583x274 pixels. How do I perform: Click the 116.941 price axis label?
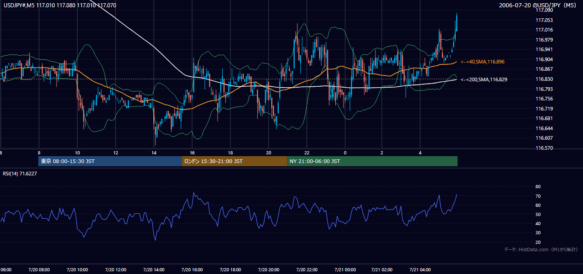(544, 49)
